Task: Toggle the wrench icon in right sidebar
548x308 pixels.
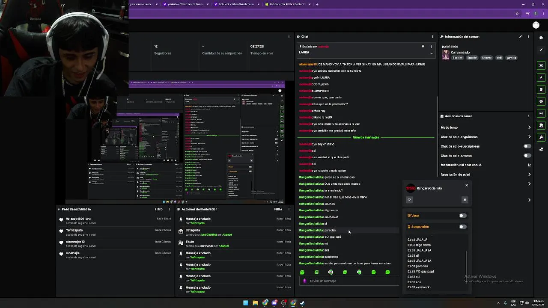Action: (541, 137)
